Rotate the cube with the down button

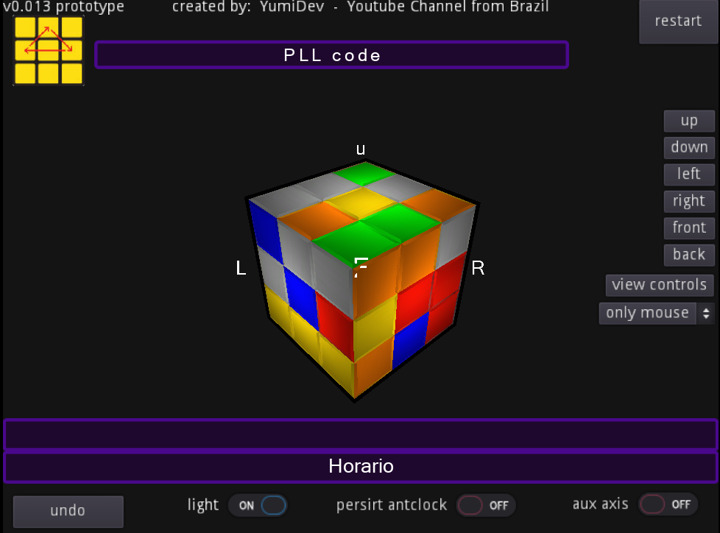tap(688, 147)
